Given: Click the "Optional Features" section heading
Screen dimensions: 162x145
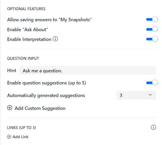Looking at the screenshot, I should 26,9.
